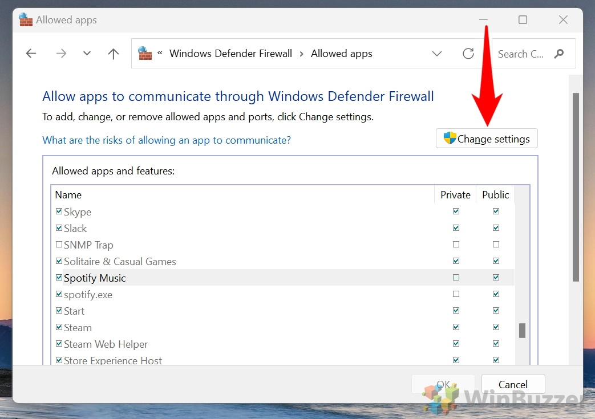Open recent locations chevron dropdown
Screen dimensions: 595x419
tap(87, 54)
